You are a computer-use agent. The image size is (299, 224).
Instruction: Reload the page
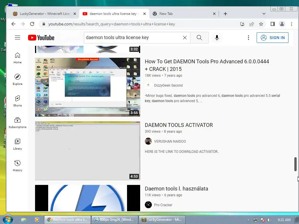tap(32, 24)
